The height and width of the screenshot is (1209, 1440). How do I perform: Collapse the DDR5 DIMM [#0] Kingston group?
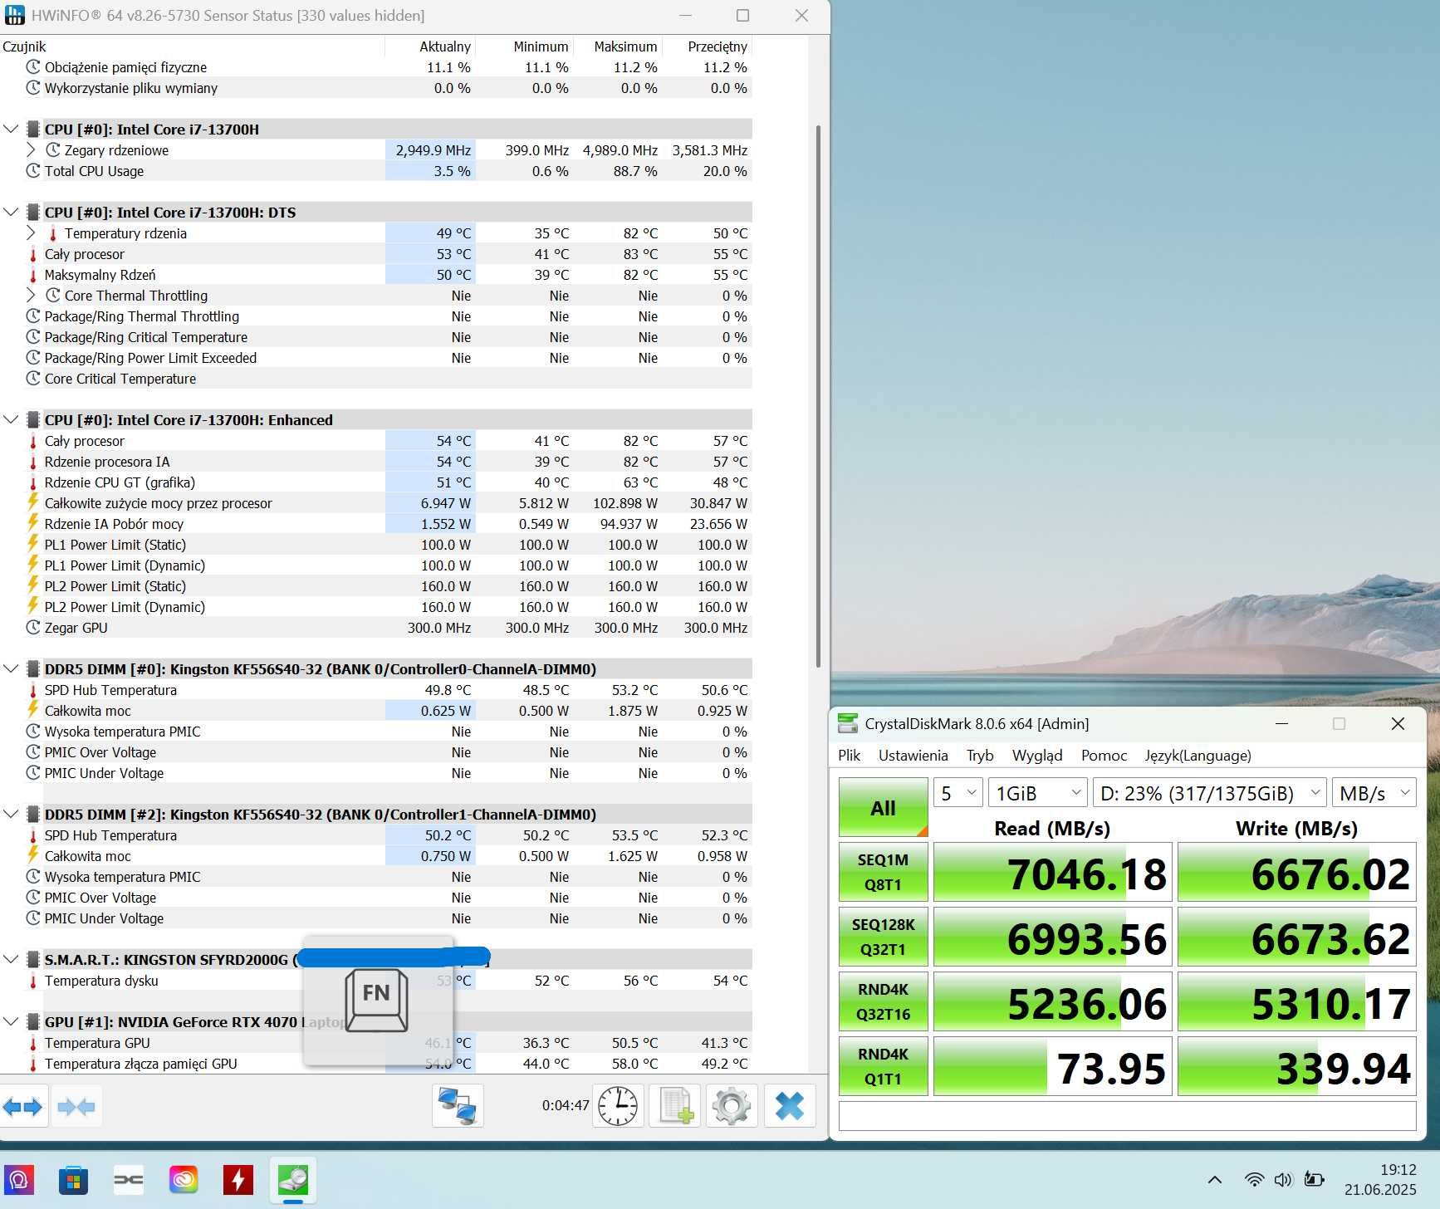click(x=11, y=669)
